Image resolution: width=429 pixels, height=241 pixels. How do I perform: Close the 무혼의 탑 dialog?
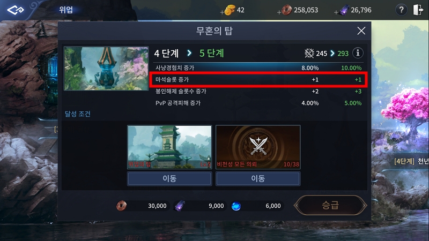(361, 31)
